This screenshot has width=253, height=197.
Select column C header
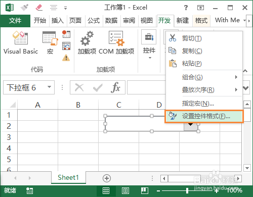coord(119,105)
